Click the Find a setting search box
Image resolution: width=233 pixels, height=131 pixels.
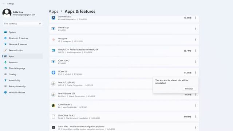[23, 24]
